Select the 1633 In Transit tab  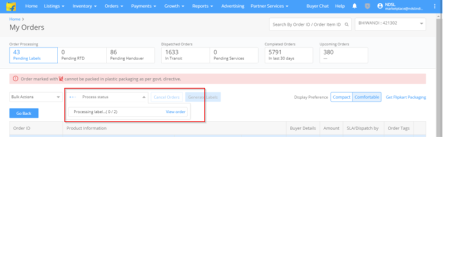[186, 55]
